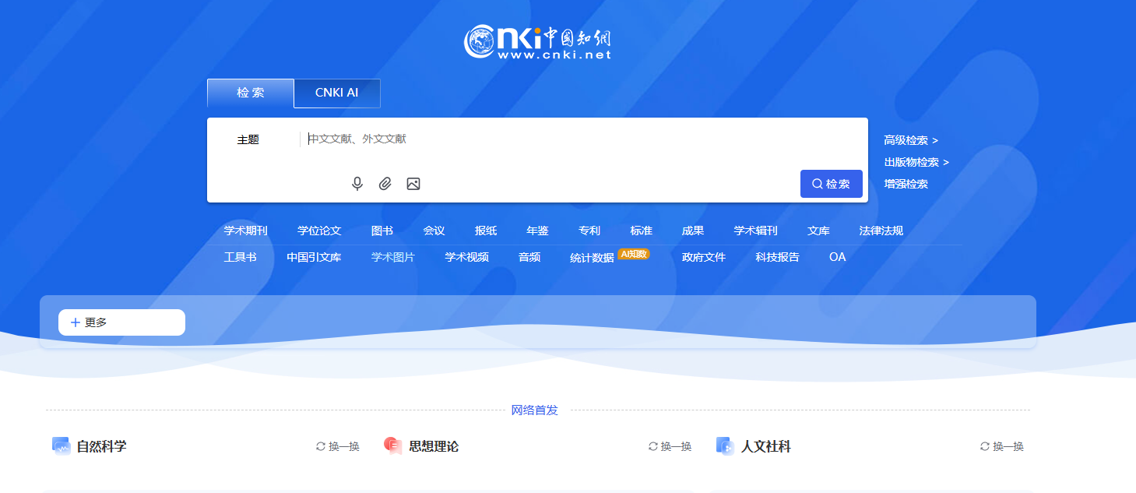Select 年鉴 category
The image size is (1136, 493).
(537, 231)
